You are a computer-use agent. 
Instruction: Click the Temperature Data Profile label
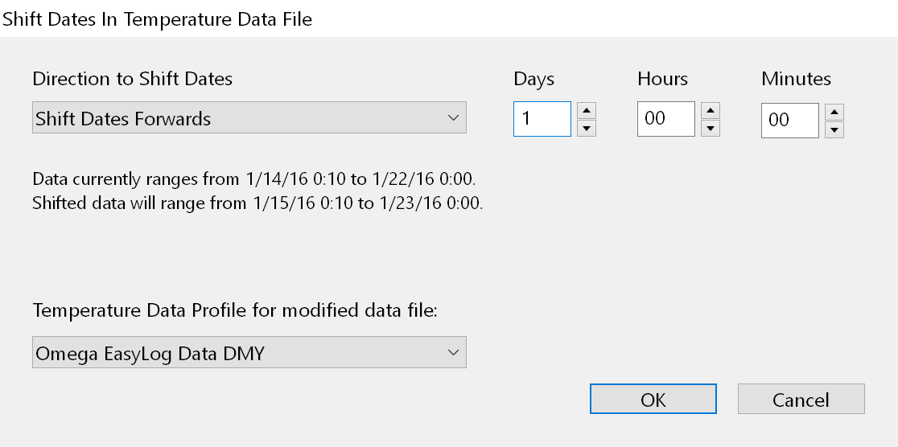click(x=234, y=311)
